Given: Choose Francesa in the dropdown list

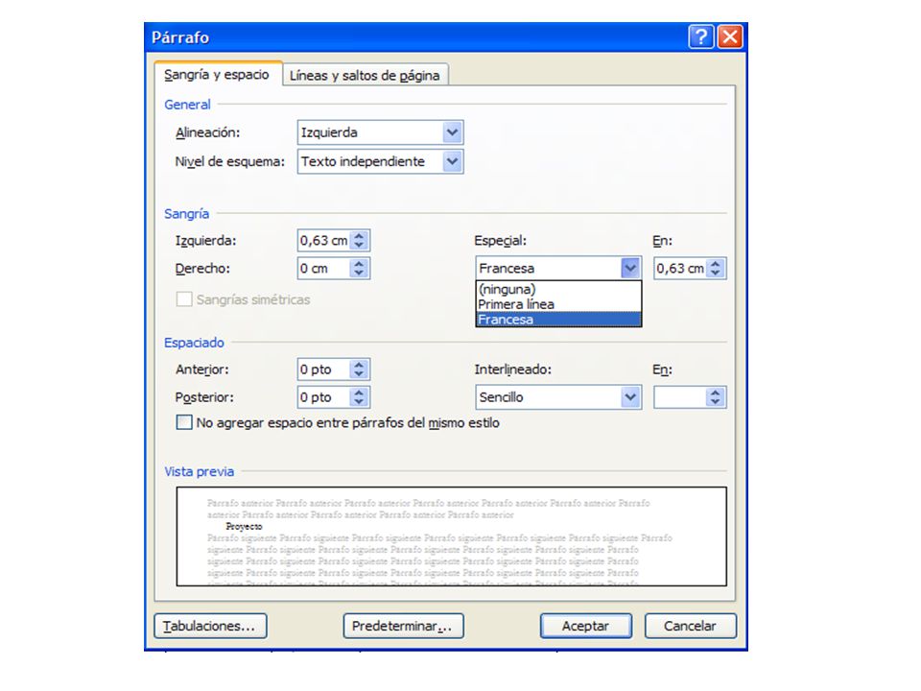Looking at the screenshot, I should click(558, 320).
